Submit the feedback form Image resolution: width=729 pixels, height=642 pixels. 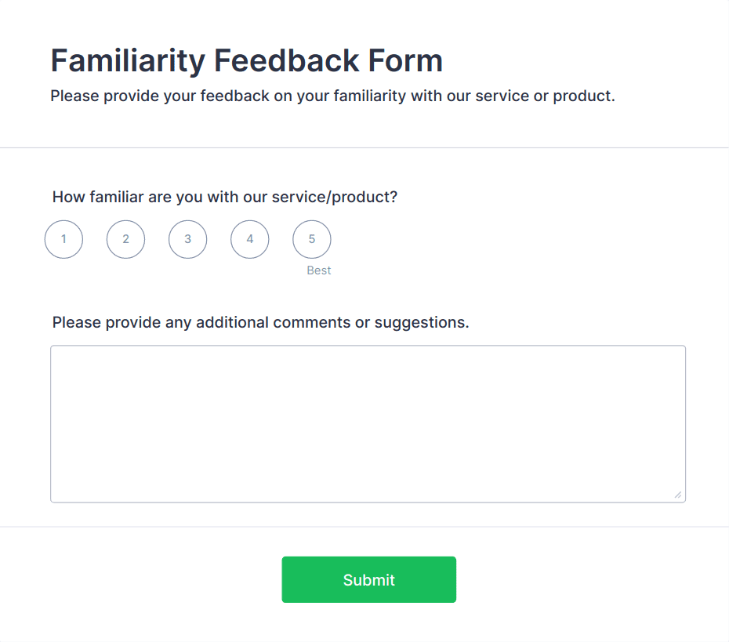pyautogui.click(x=368, y=580)
